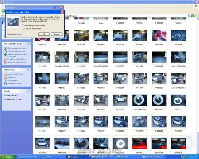Image resolution: width=199 pixels, height=159 pixels.
Task: Click Move the selected items task
Action: pyautogui.click(x=16, y=48)
